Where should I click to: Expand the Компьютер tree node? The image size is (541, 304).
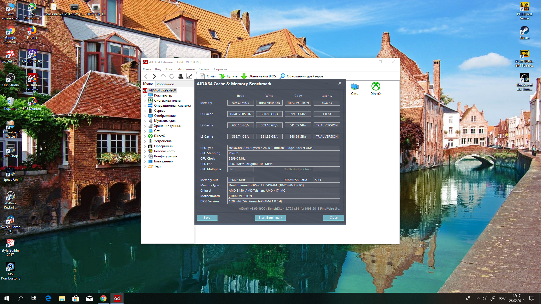(x=145, y=96)
